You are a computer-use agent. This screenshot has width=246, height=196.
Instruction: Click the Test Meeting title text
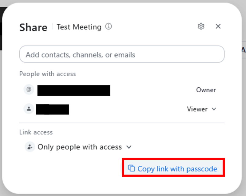click(x=79, y=27)
